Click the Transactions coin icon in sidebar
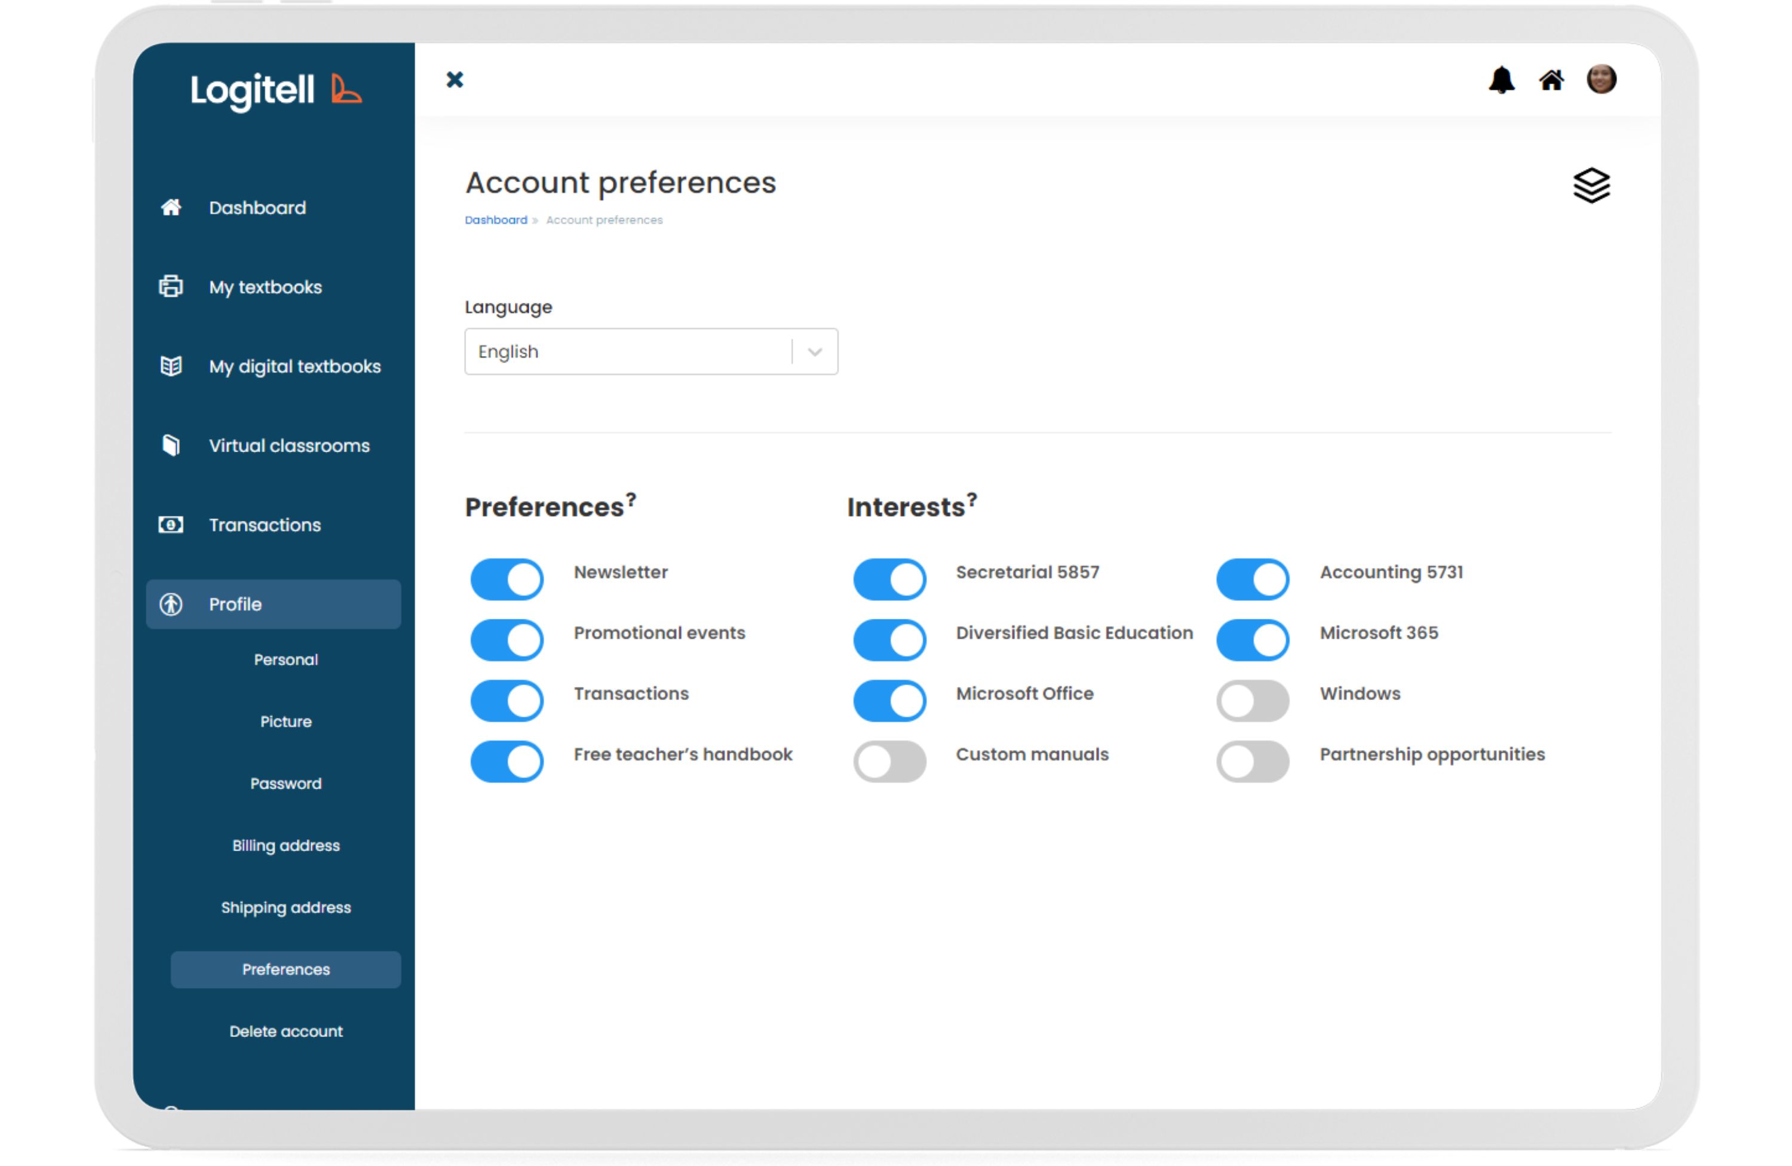This screenshot has width=1792, height=1166. coord(171,524)
